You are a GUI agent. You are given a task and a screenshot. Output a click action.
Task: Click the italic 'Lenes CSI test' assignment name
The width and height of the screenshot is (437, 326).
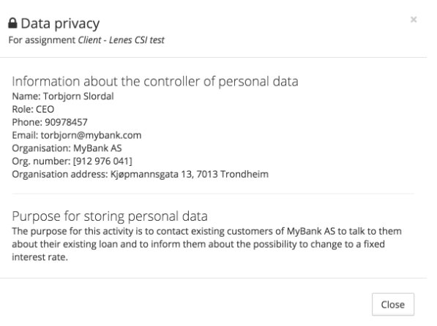137,40
